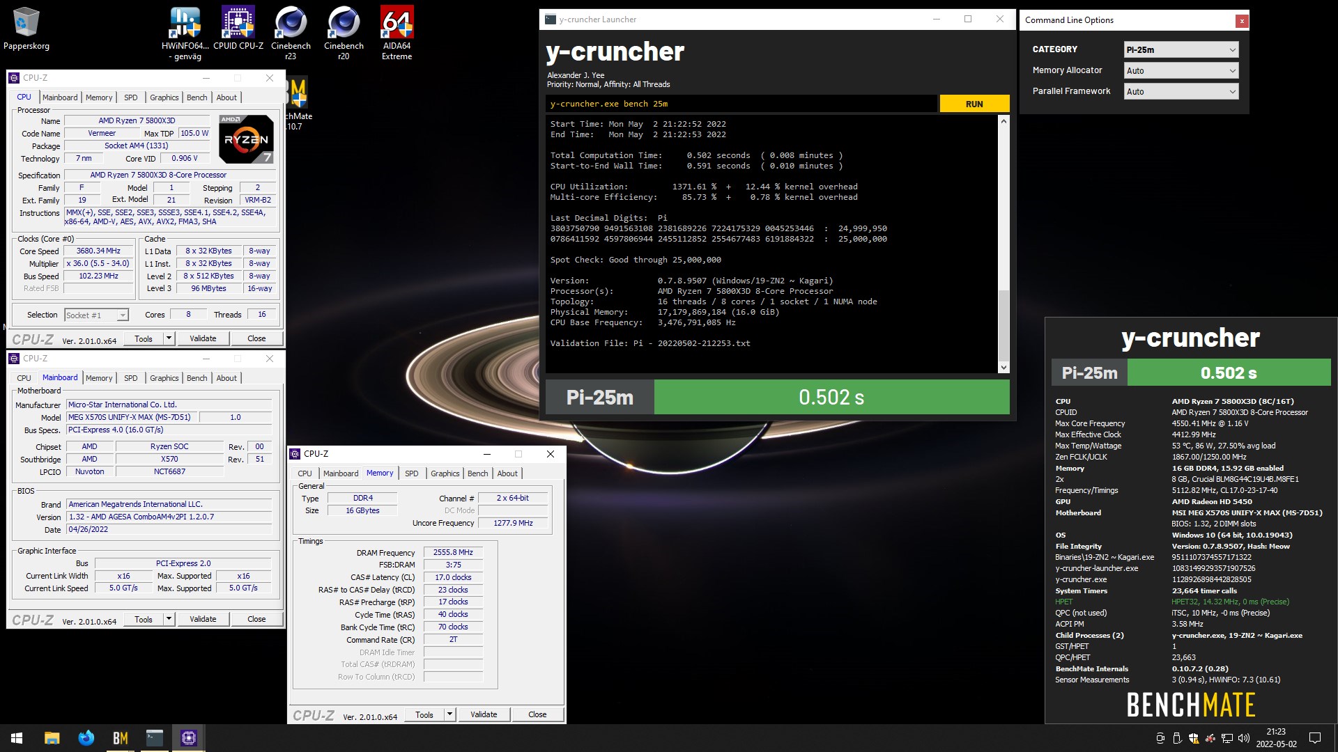Click Tools button in Mainboard window

coord(144,619)
